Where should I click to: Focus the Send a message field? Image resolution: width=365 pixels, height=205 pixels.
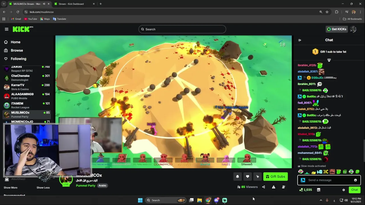(x=329, y=180)
